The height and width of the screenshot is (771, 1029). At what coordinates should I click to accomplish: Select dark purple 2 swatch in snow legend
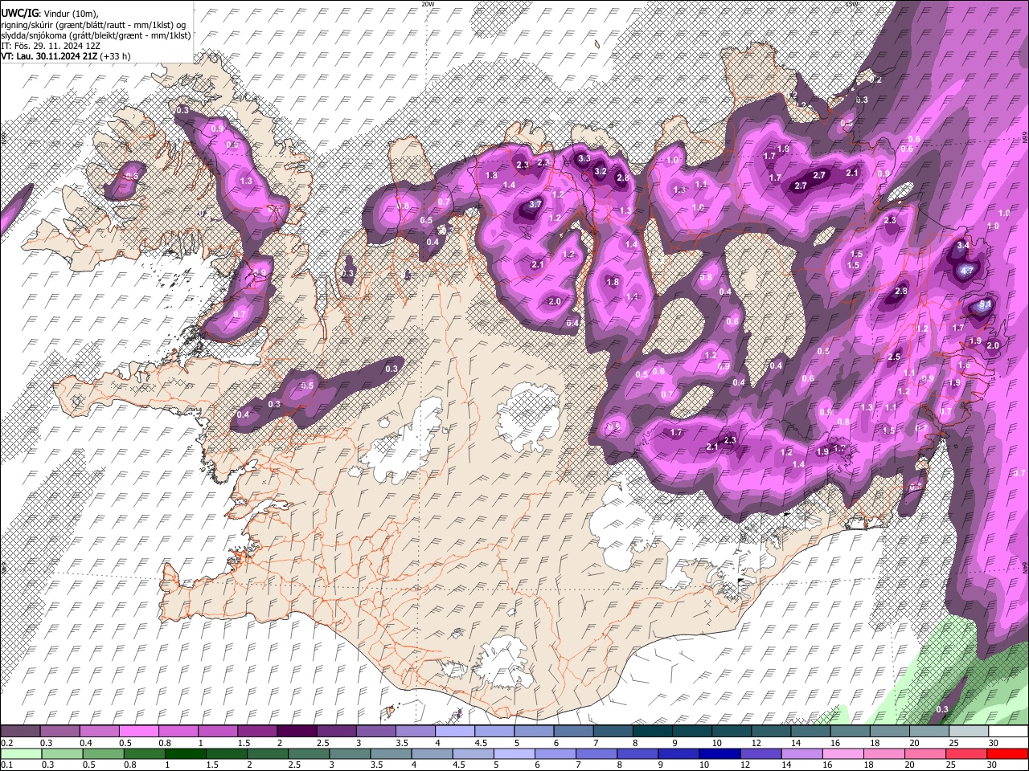[297, 732]
